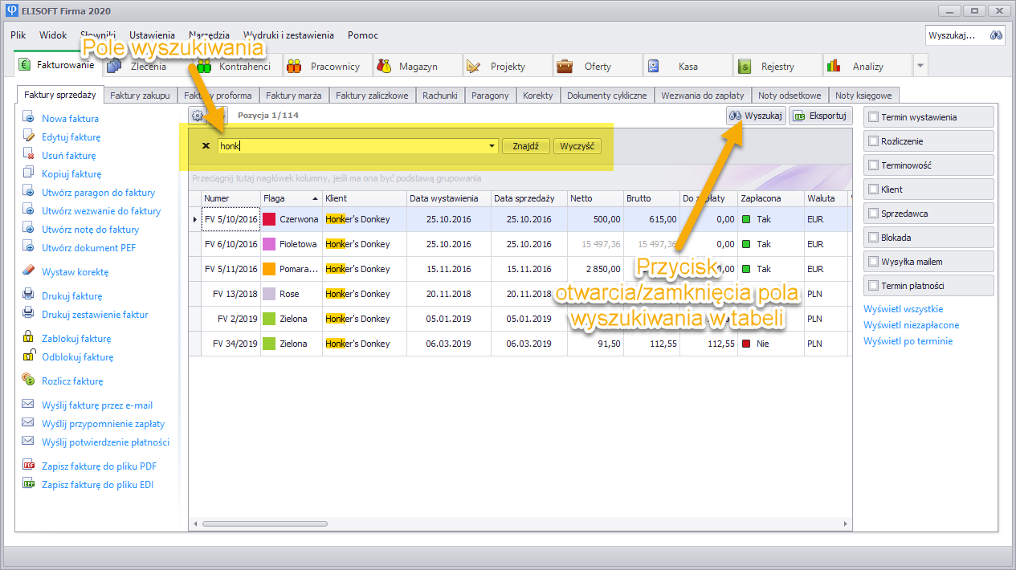Open the Pracownicy module tab
The width and height of the screenshot is (1016, 570).
327,66
